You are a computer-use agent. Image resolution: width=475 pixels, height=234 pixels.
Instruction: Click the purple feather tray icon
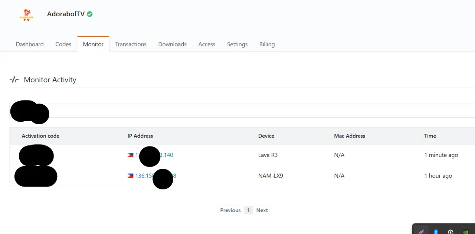421,231
